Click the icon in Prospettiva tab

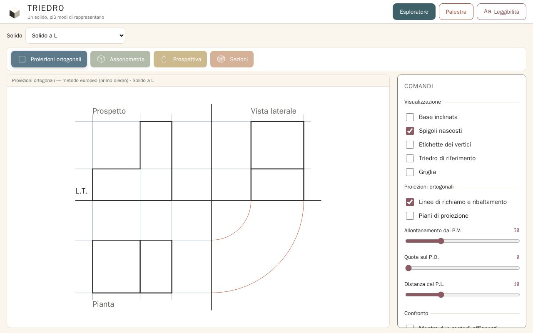164,59
